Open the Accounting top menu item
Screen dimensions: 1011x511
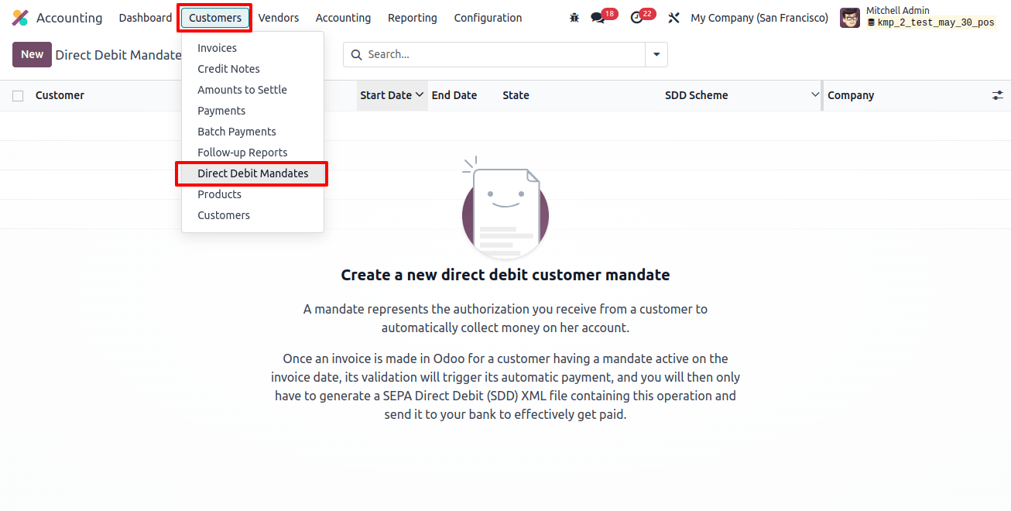(343, 18)
